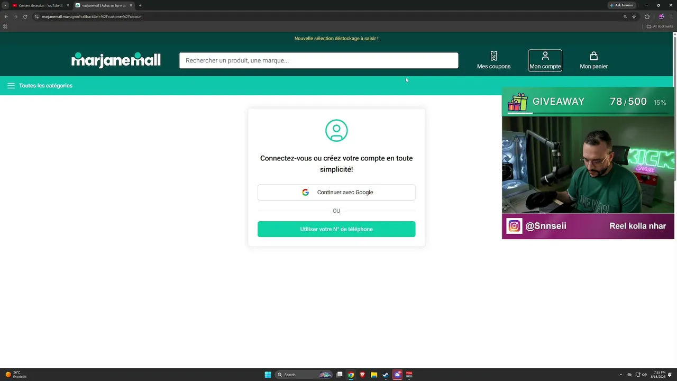Screen dimensions: 677x381
Task: Go back using browser back arrow
Action: coord(6,16)
